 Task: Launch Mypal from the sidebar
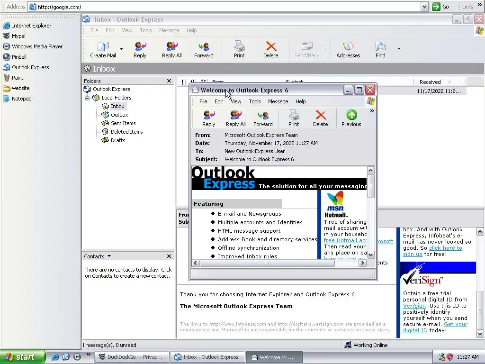tap(14, 36)
